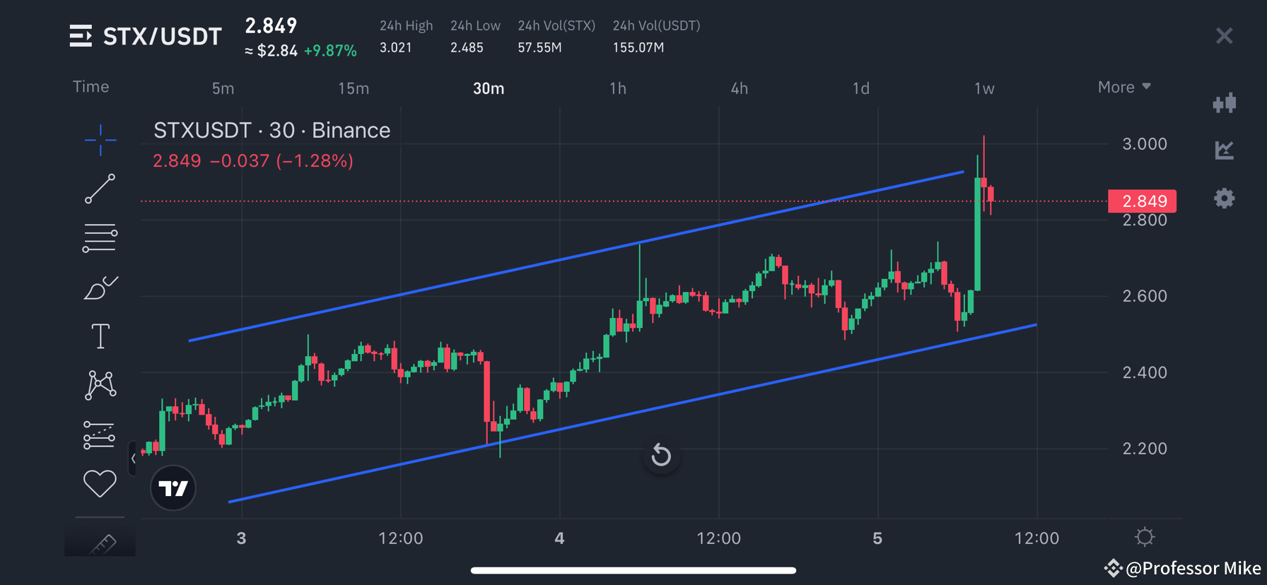Select the text annotation tool

pos(100,336)
